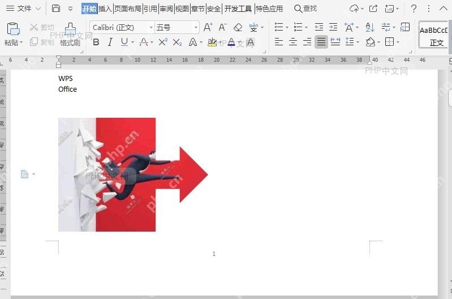This screenshot has width=452, height=299.
Task: Click the phonetic guide wén icon
Action: pyautogui.click(x=253, y=27)
